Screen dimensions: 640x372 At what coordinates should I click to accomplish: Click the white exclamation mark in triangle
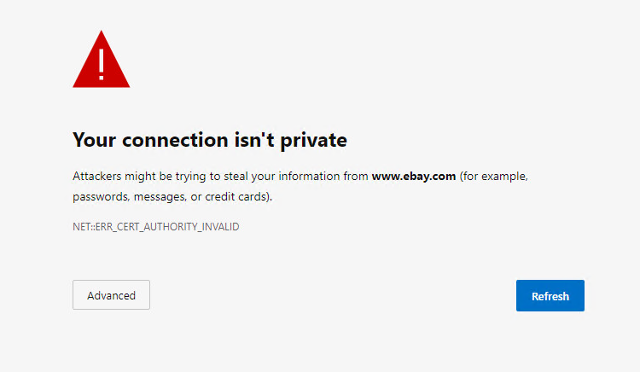tap(102, 65)
